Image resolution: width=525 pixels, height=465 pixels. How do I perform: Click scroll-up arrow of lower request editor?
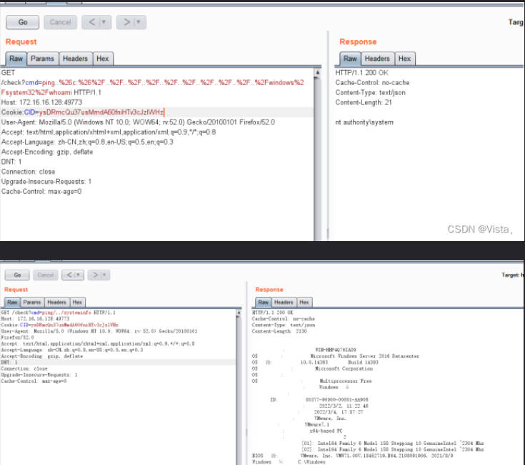click(x=239, y=313)
